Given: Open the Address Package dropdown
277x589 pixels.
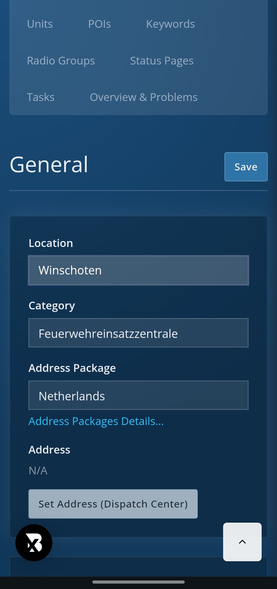Looking at the screenshot, I should point(138,395).
